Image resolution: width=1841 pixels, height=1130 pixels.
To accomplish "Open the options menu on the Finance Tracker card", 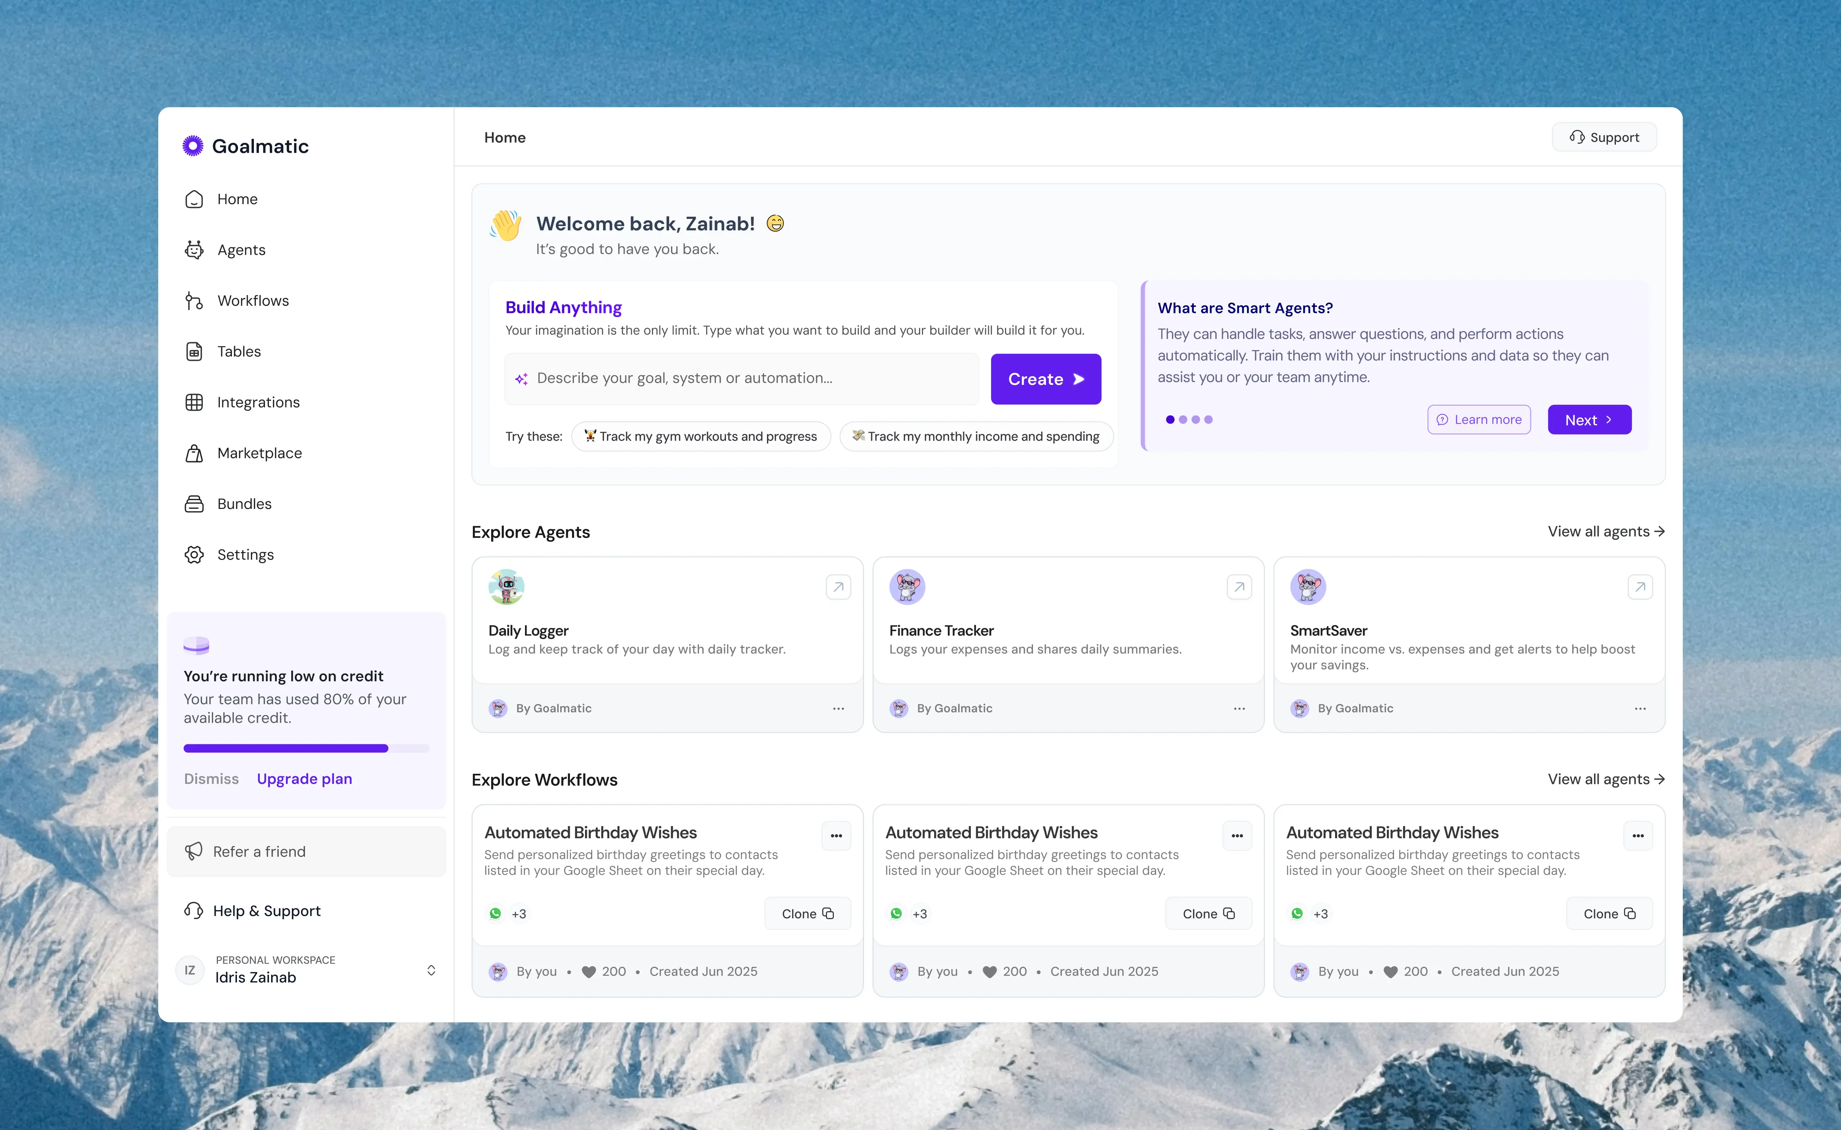I will 1239,708.
